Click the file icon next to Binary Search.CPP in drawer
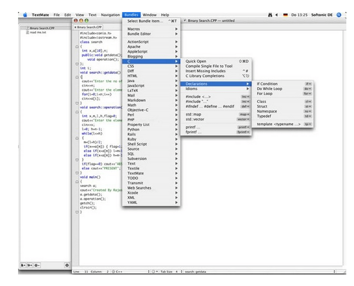The width and height of the screenshot is (354, 286). coord(28,28)
